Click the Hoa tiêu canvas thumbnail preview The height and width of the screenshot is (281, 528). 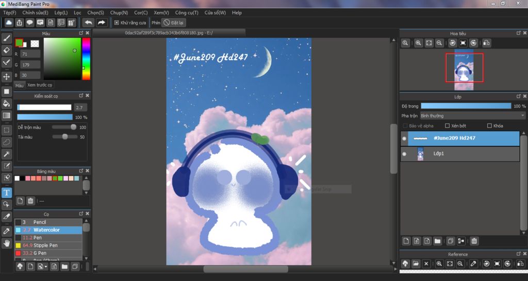pos(464,70)
